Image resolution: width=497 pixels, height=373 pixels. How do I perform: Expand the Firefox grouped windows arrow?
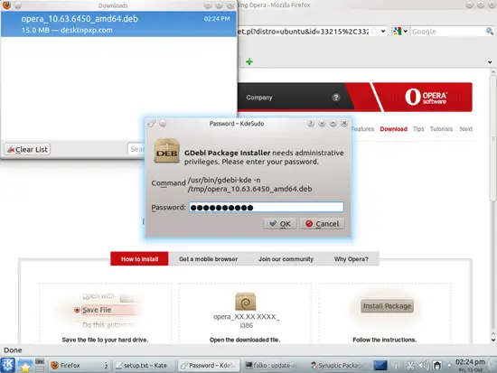pyautogui.click(x=107, y=366)
